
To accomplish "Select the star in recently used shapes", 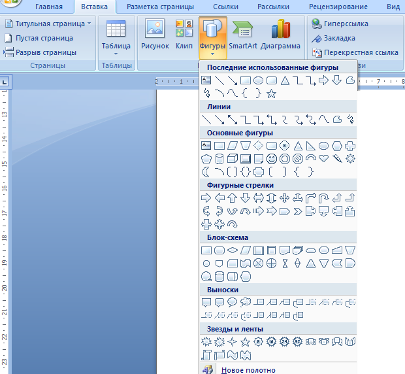I will tap(271, 93).
